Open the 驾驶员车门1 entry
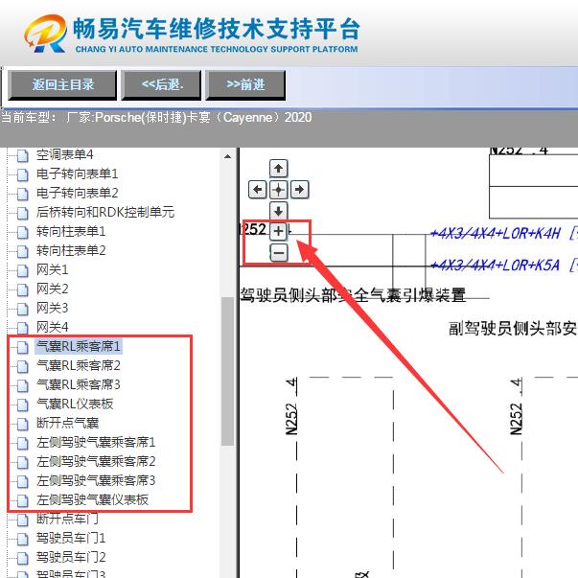 71,538
